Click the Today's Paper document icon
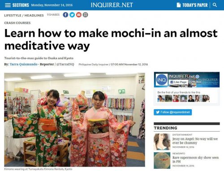 [x=179, y=5]
